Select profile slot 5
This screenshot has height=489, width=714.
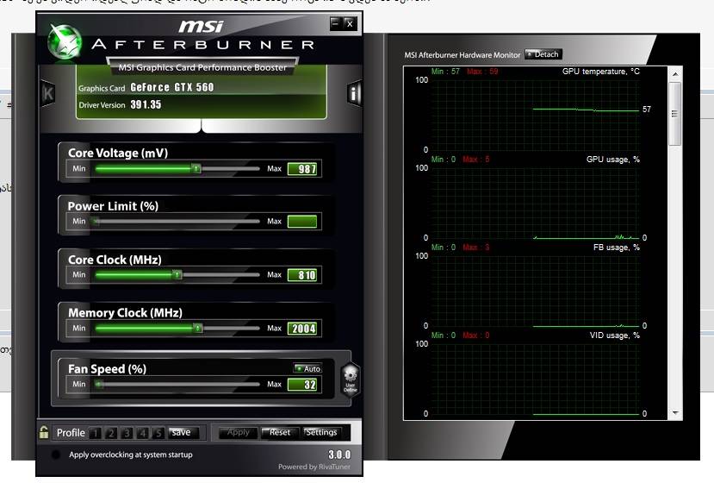point(158,433)
